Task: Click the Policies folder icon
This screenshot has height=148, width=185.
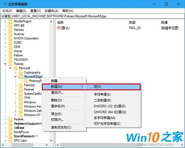Action: point(11,64)
